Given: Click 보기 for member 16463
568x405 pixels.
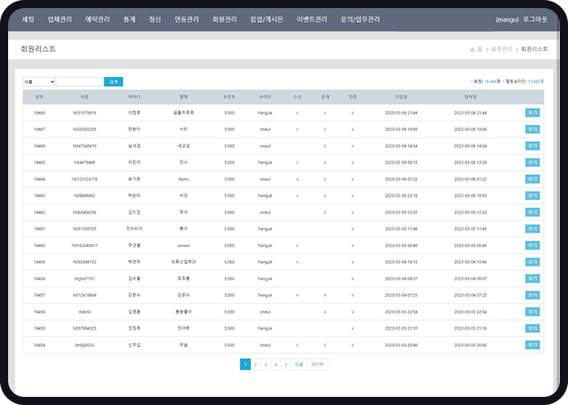Looking at the screenshot, I should [x=532, y=196].
